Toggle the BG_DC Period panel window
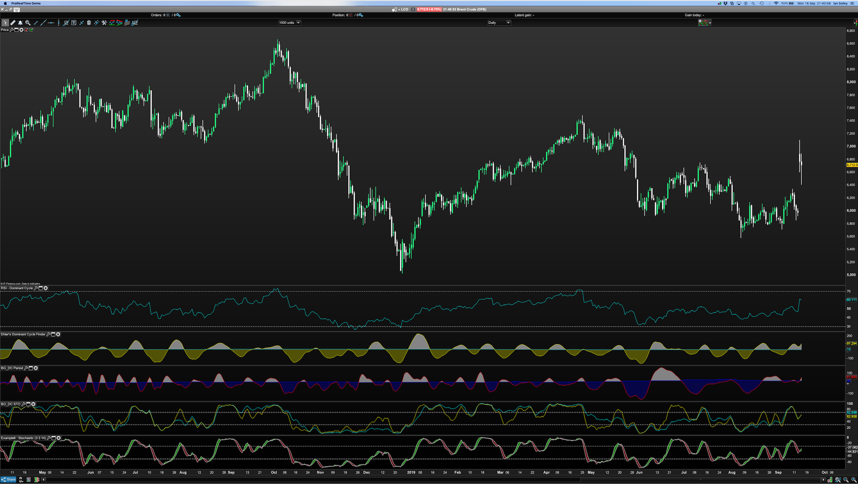 tap(31, 368)
